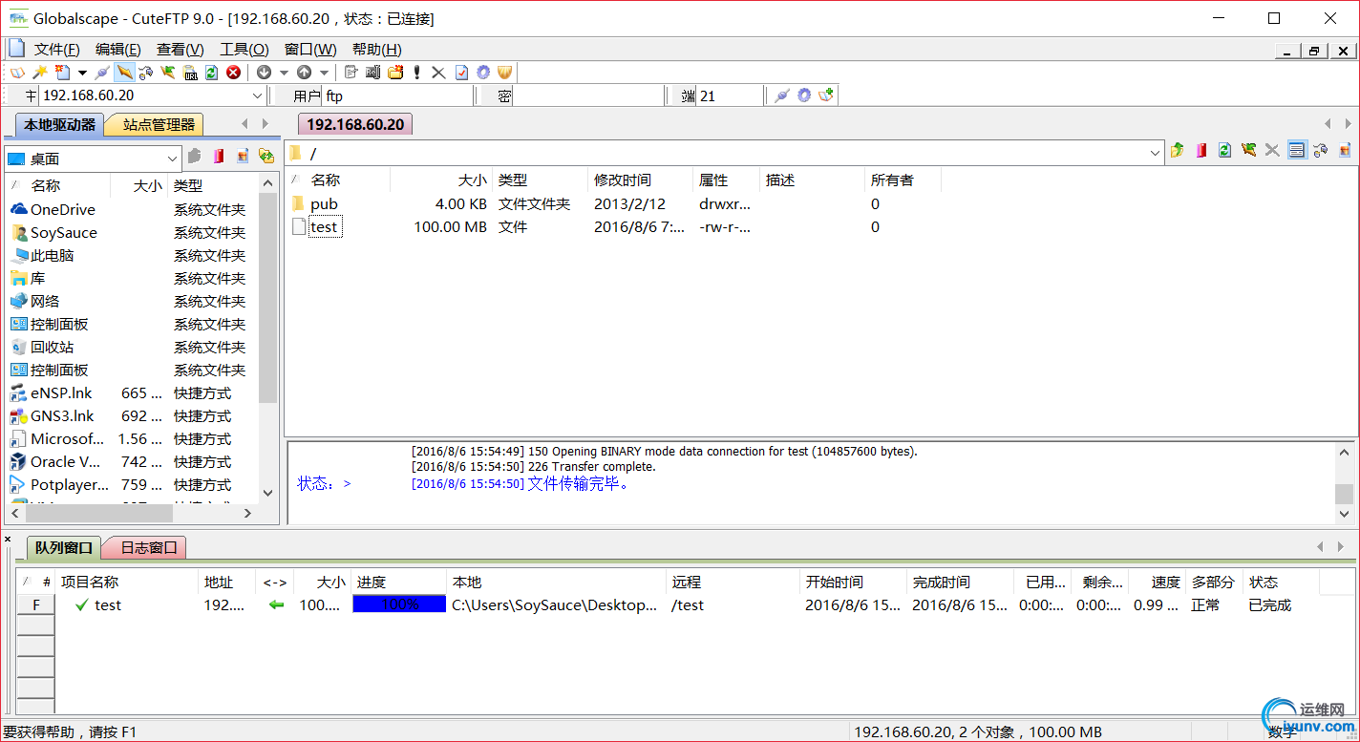Click the New document icon in main toolbar
The image size is (1360, 742).
click(62, 73)
